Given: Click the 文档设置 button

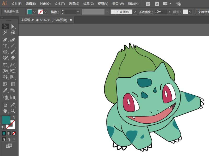Looking at the screenshot, I should tap(203, 12).
